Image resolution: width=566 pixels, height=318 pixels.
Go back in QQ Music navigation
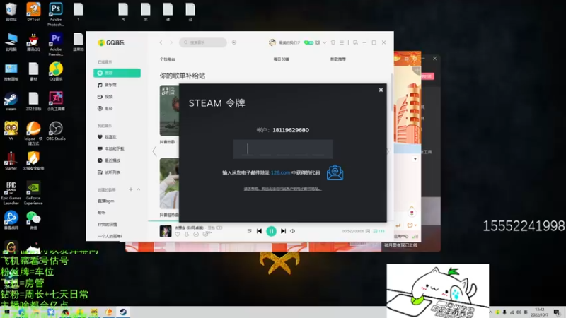point(161,42)
